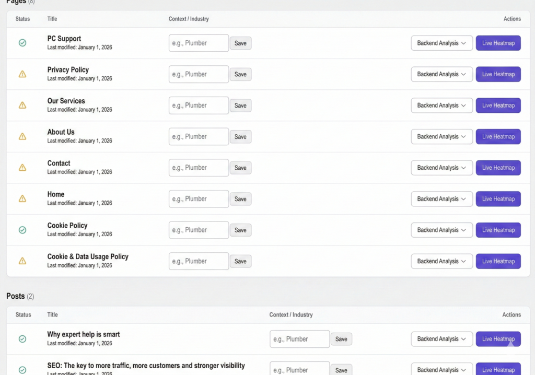Expand Backend Analysis options on the SEO post
535x375 pixels.
[441, 369]
